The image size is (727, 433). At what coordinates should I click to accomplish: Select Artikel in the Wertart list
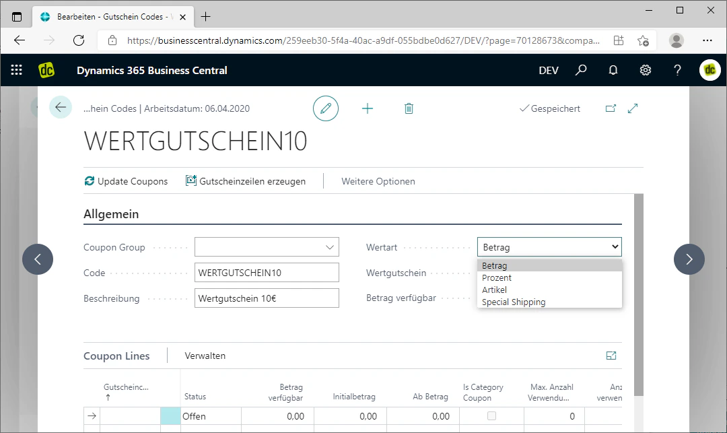(x=549, y=290)
